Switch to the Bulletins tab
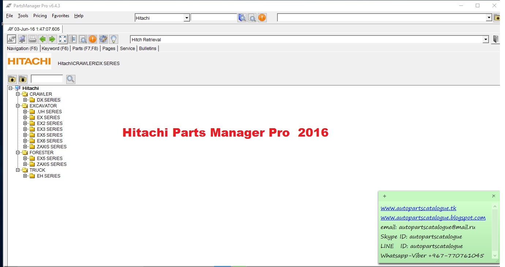Viewport: 505px width, 267px height. click(147, 48)
